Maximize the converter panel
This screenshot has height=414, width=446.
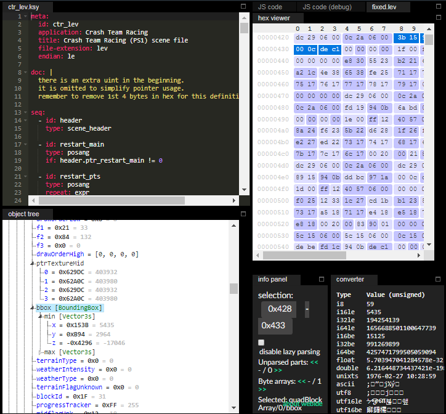pyautogui.click(x=438, y=279)
